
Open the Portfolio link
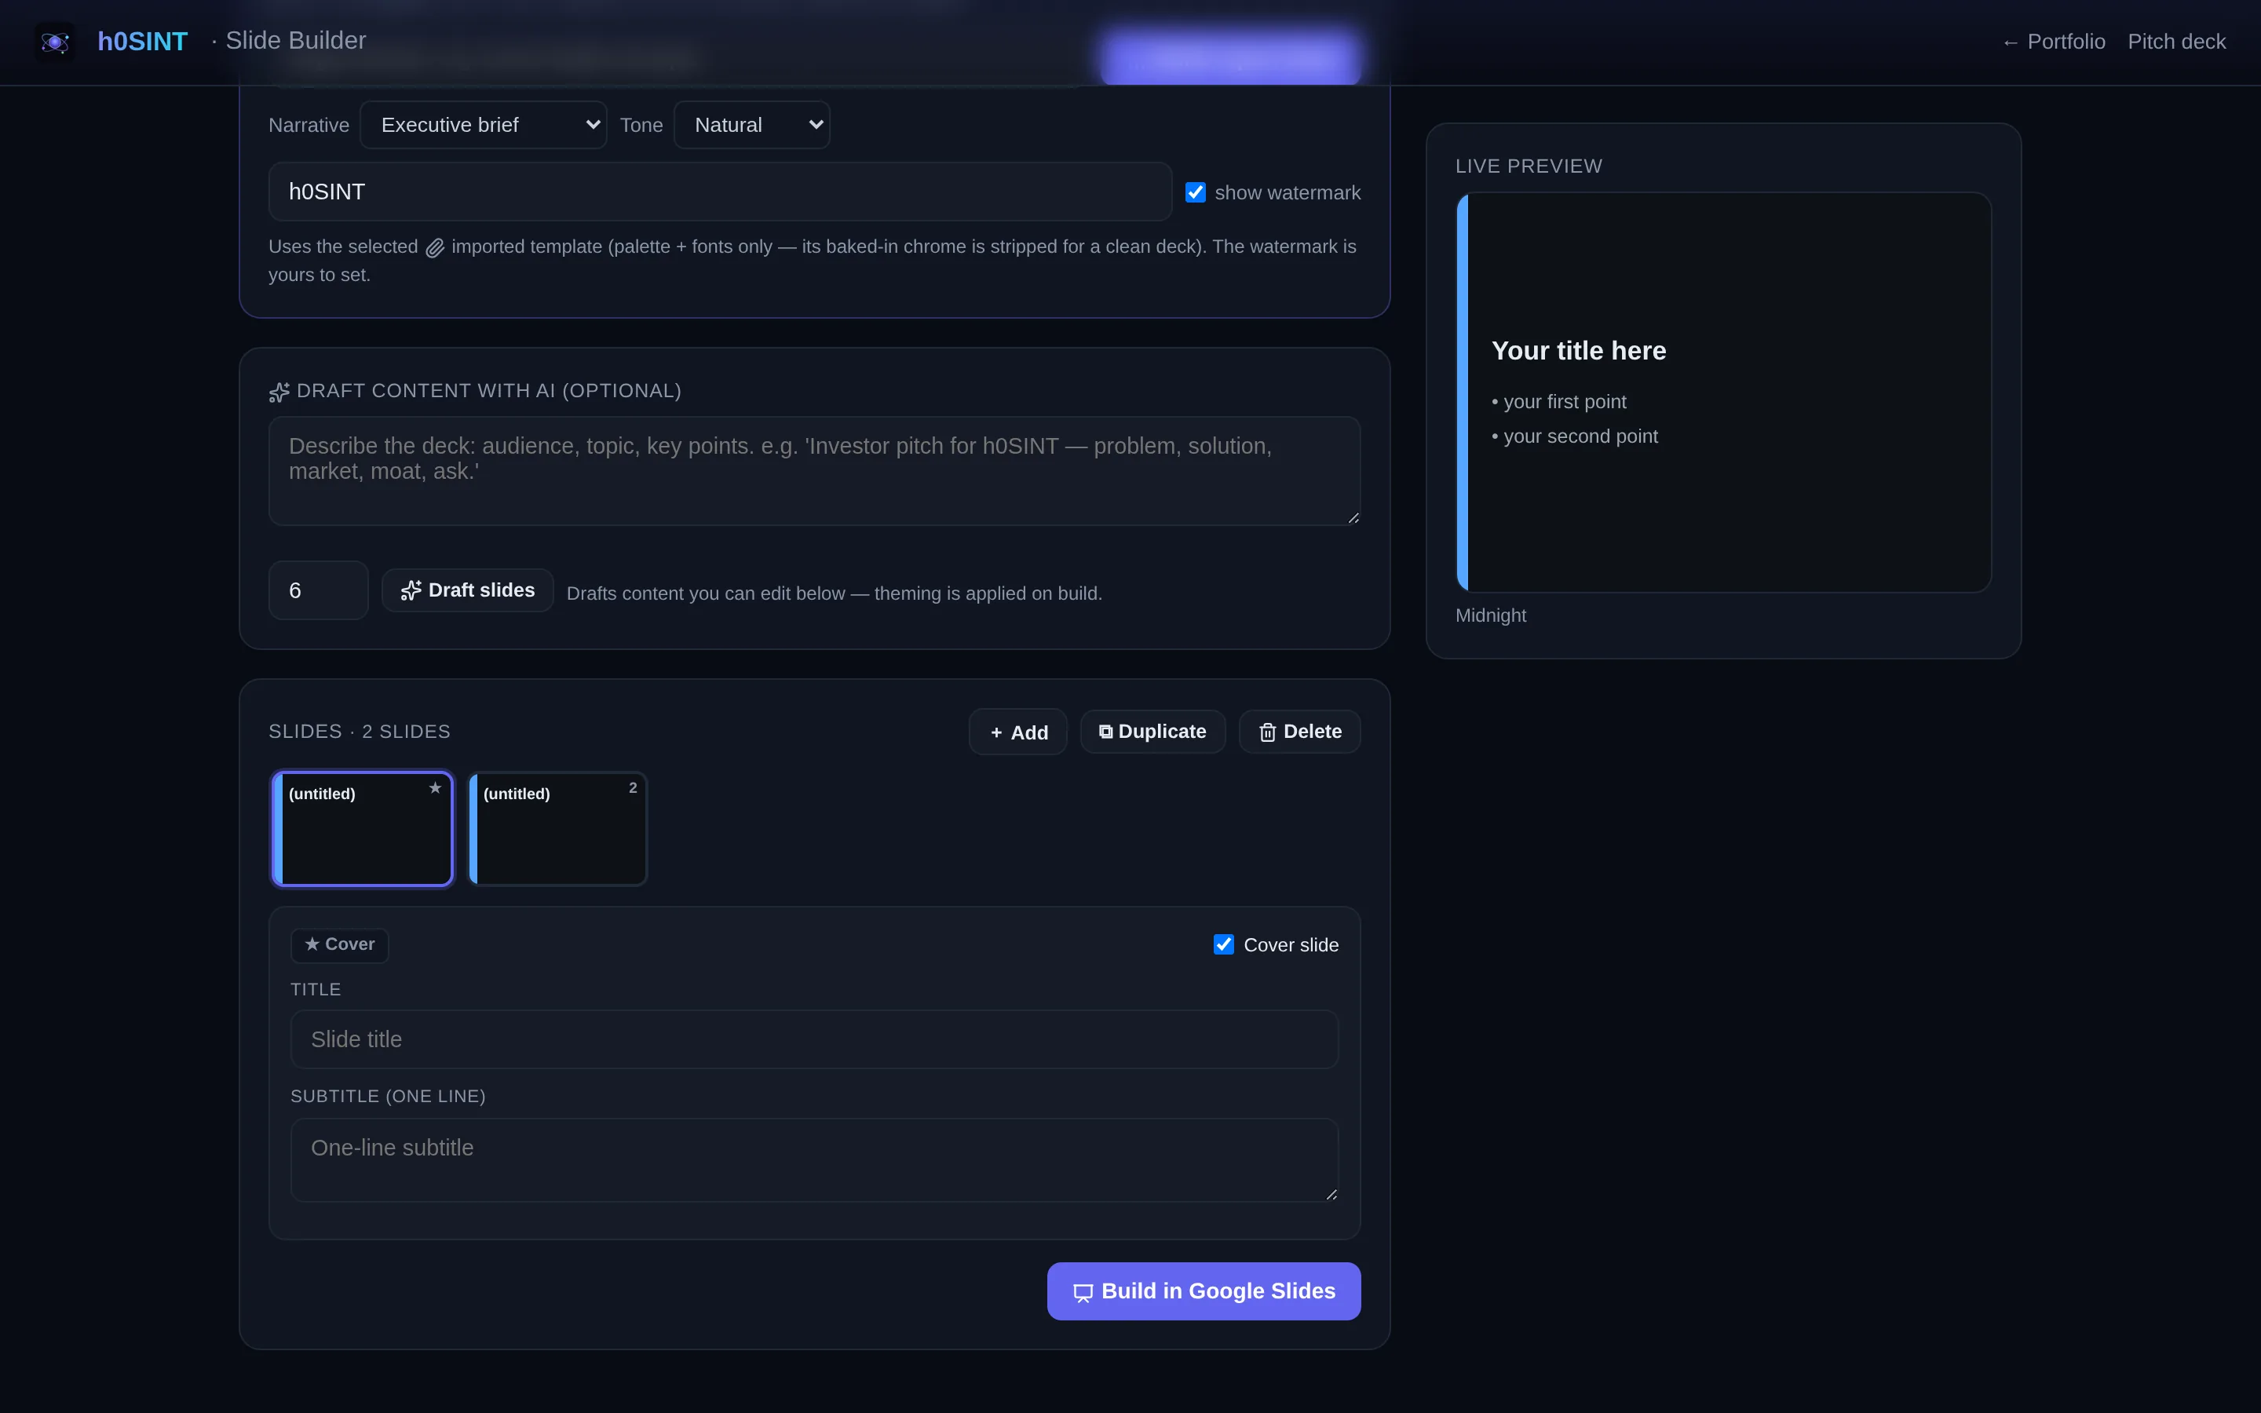2054,42
